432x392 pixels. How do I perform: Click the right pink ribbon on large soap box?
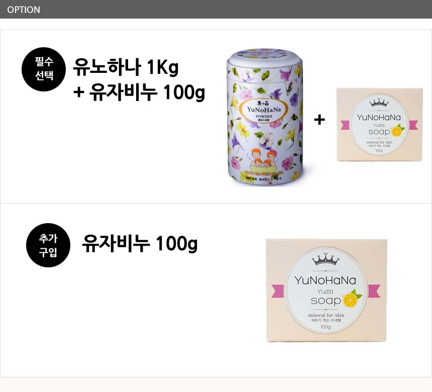coord(374,291)
